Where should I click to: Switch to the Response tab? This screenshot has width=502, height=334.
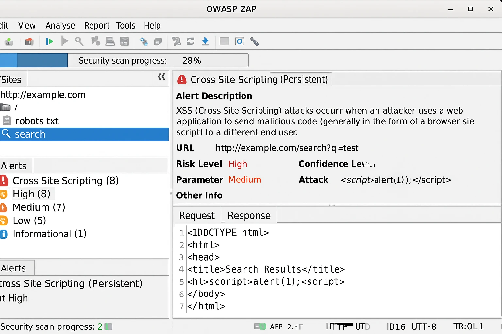tap(249, 215)
